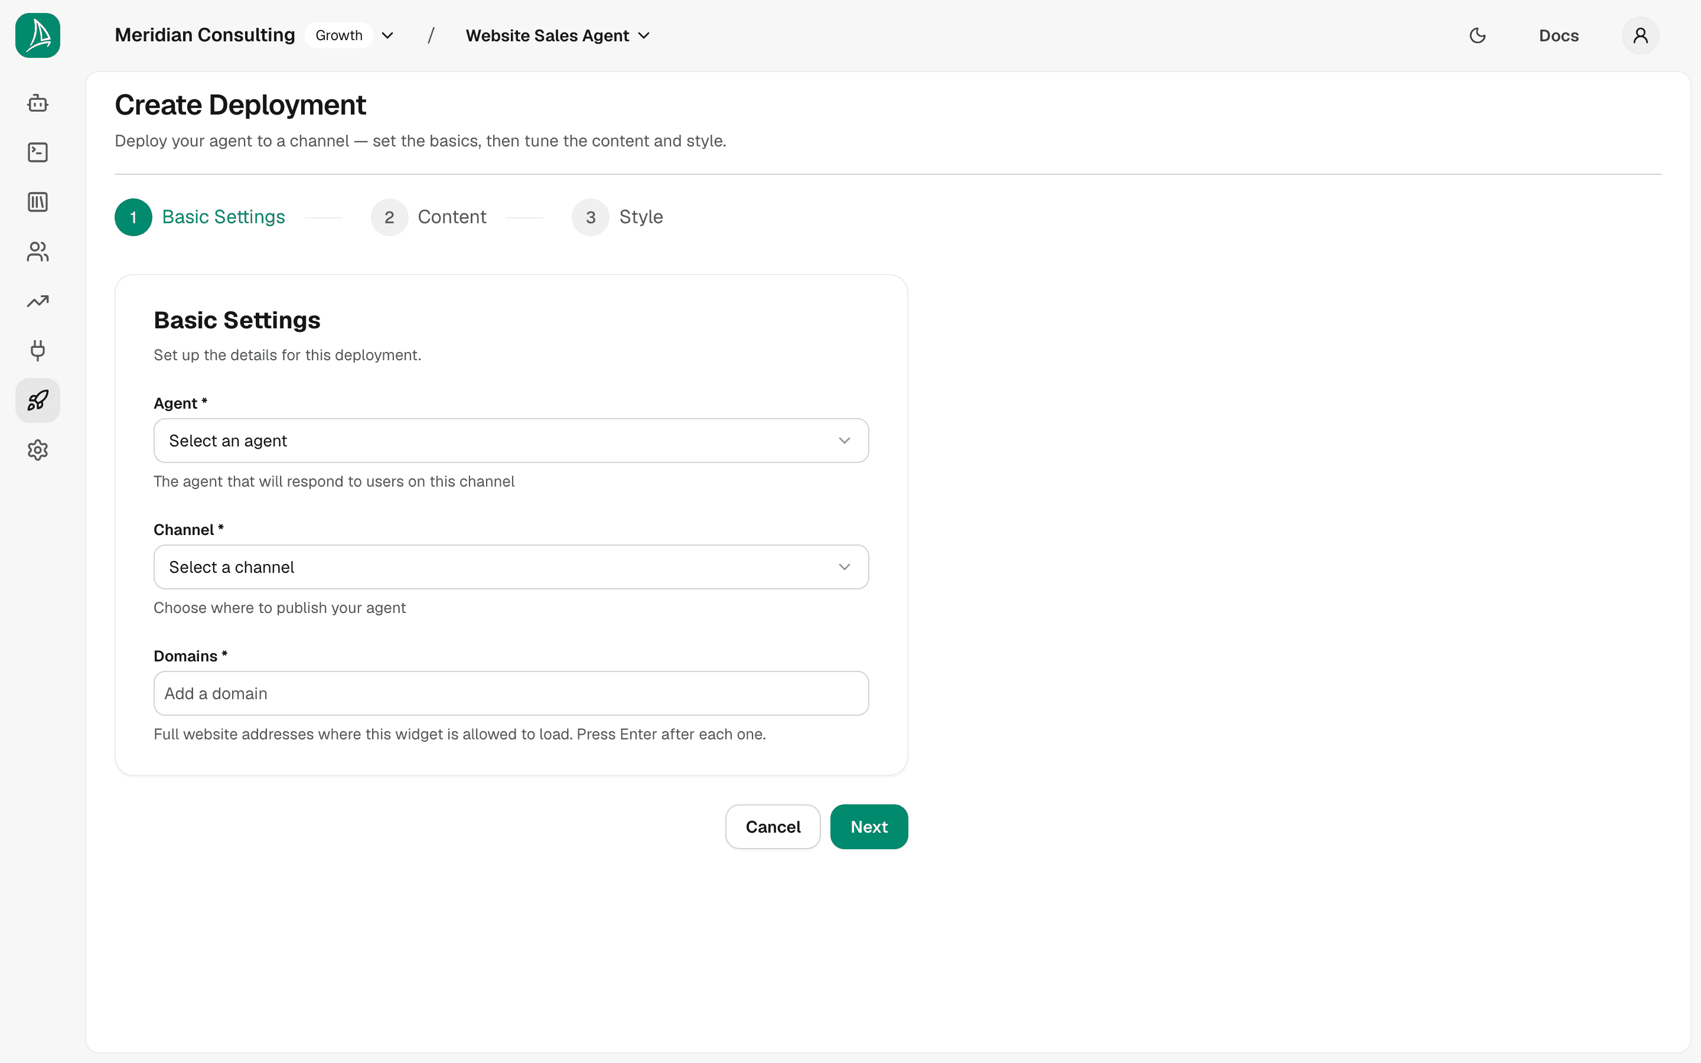Click 'Choose where to publish your agent' text
Image resolution: width=1701 pixels, height=1063 pixels.
point(280,608)
